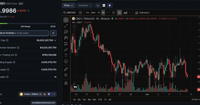Open the Indicators panel
This screenshot has height=105, width=200.
[x=142, y=12]
